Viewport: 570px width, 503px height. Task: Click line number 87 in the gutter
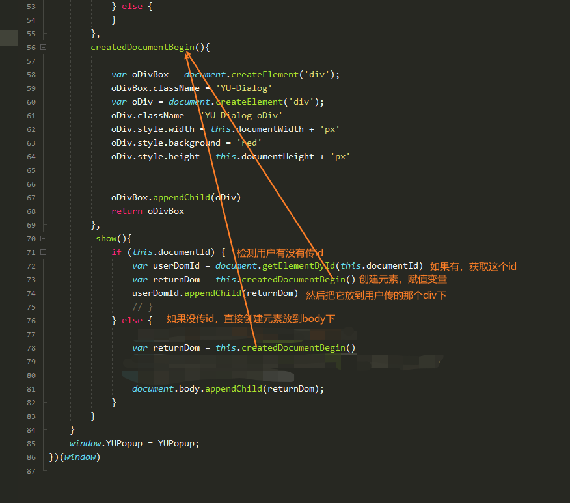31,471
